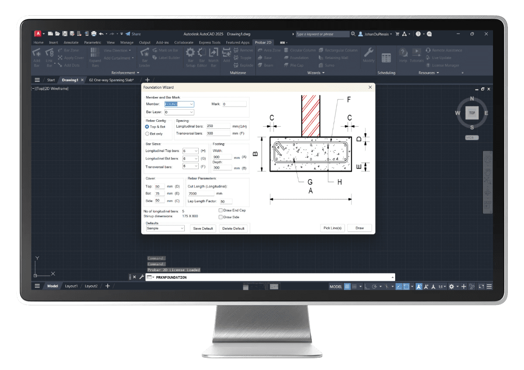Check the Draw Side option

click(x=221, y=217)
